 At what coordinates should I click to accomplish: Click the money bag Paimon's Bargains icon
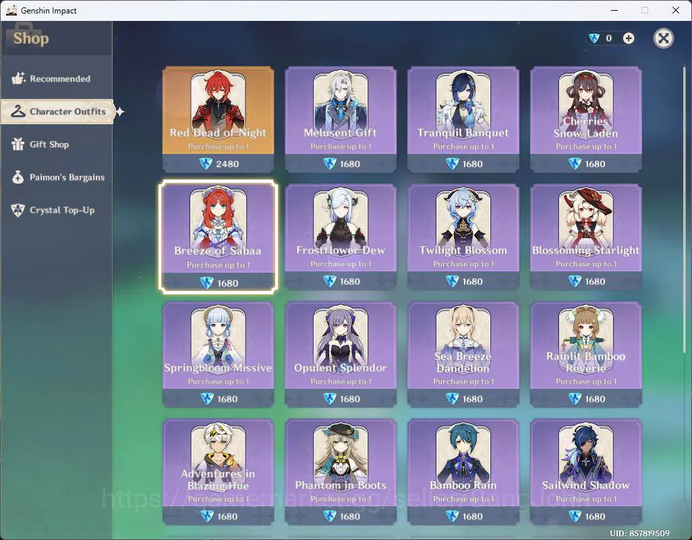(18, 177)
